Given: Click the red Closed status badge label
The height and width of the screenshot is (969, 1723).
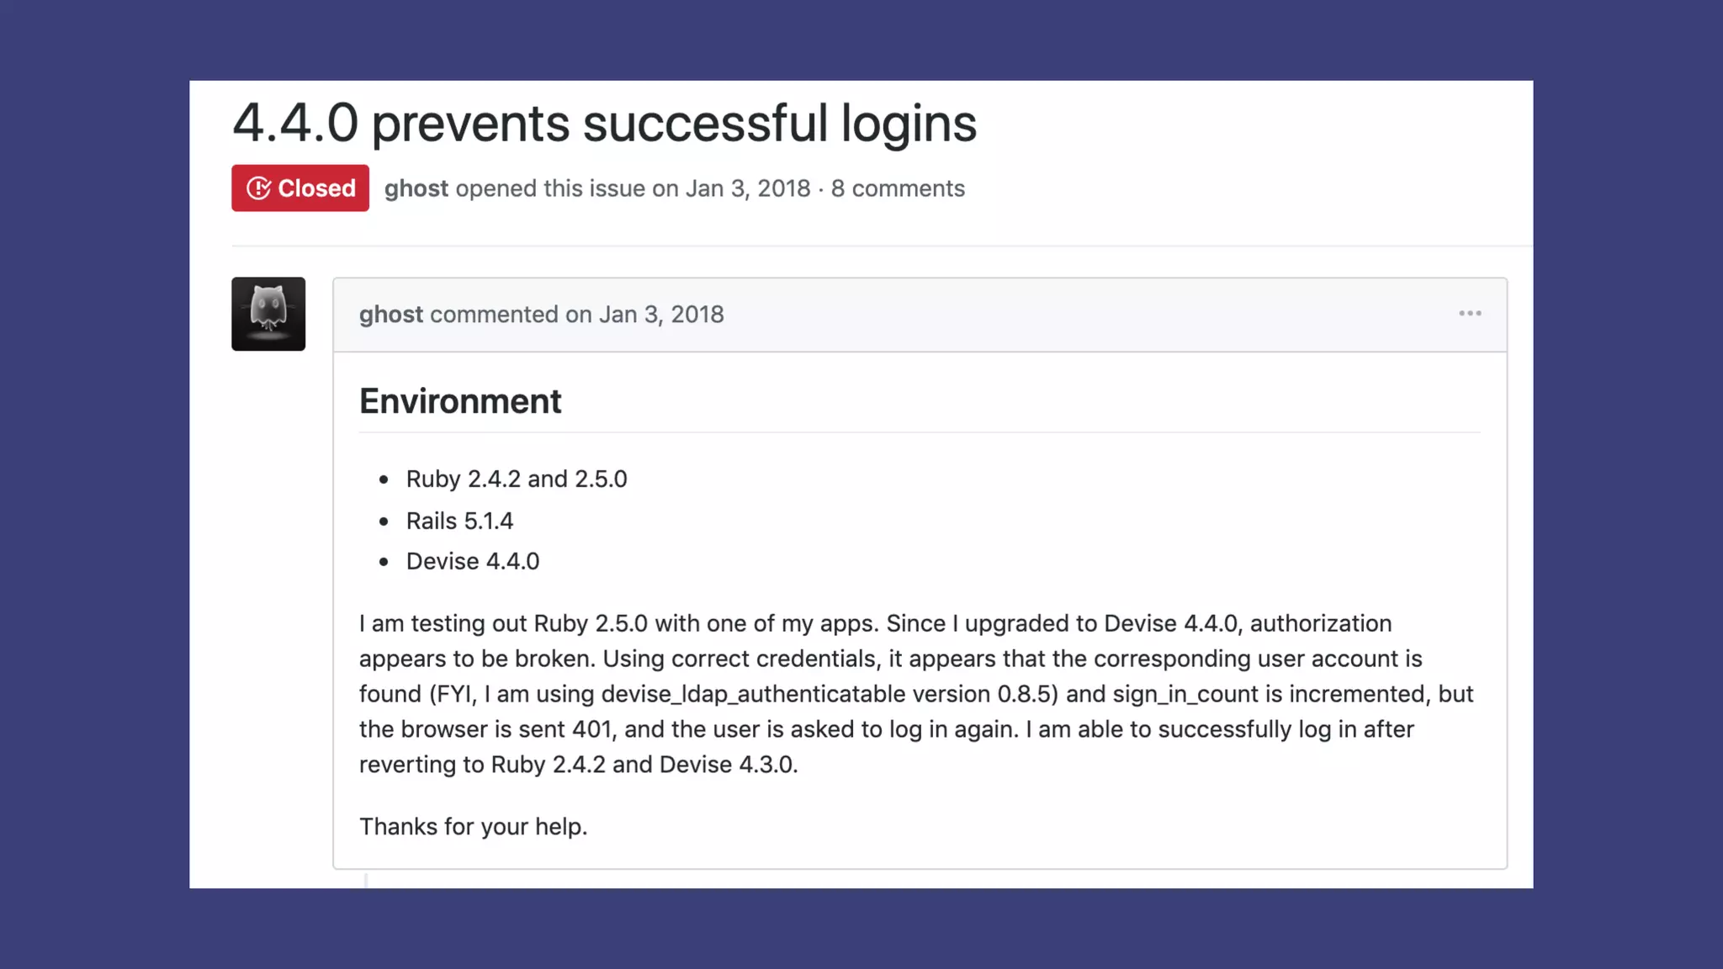Looking at the screenshot, I should pos(316,188).
